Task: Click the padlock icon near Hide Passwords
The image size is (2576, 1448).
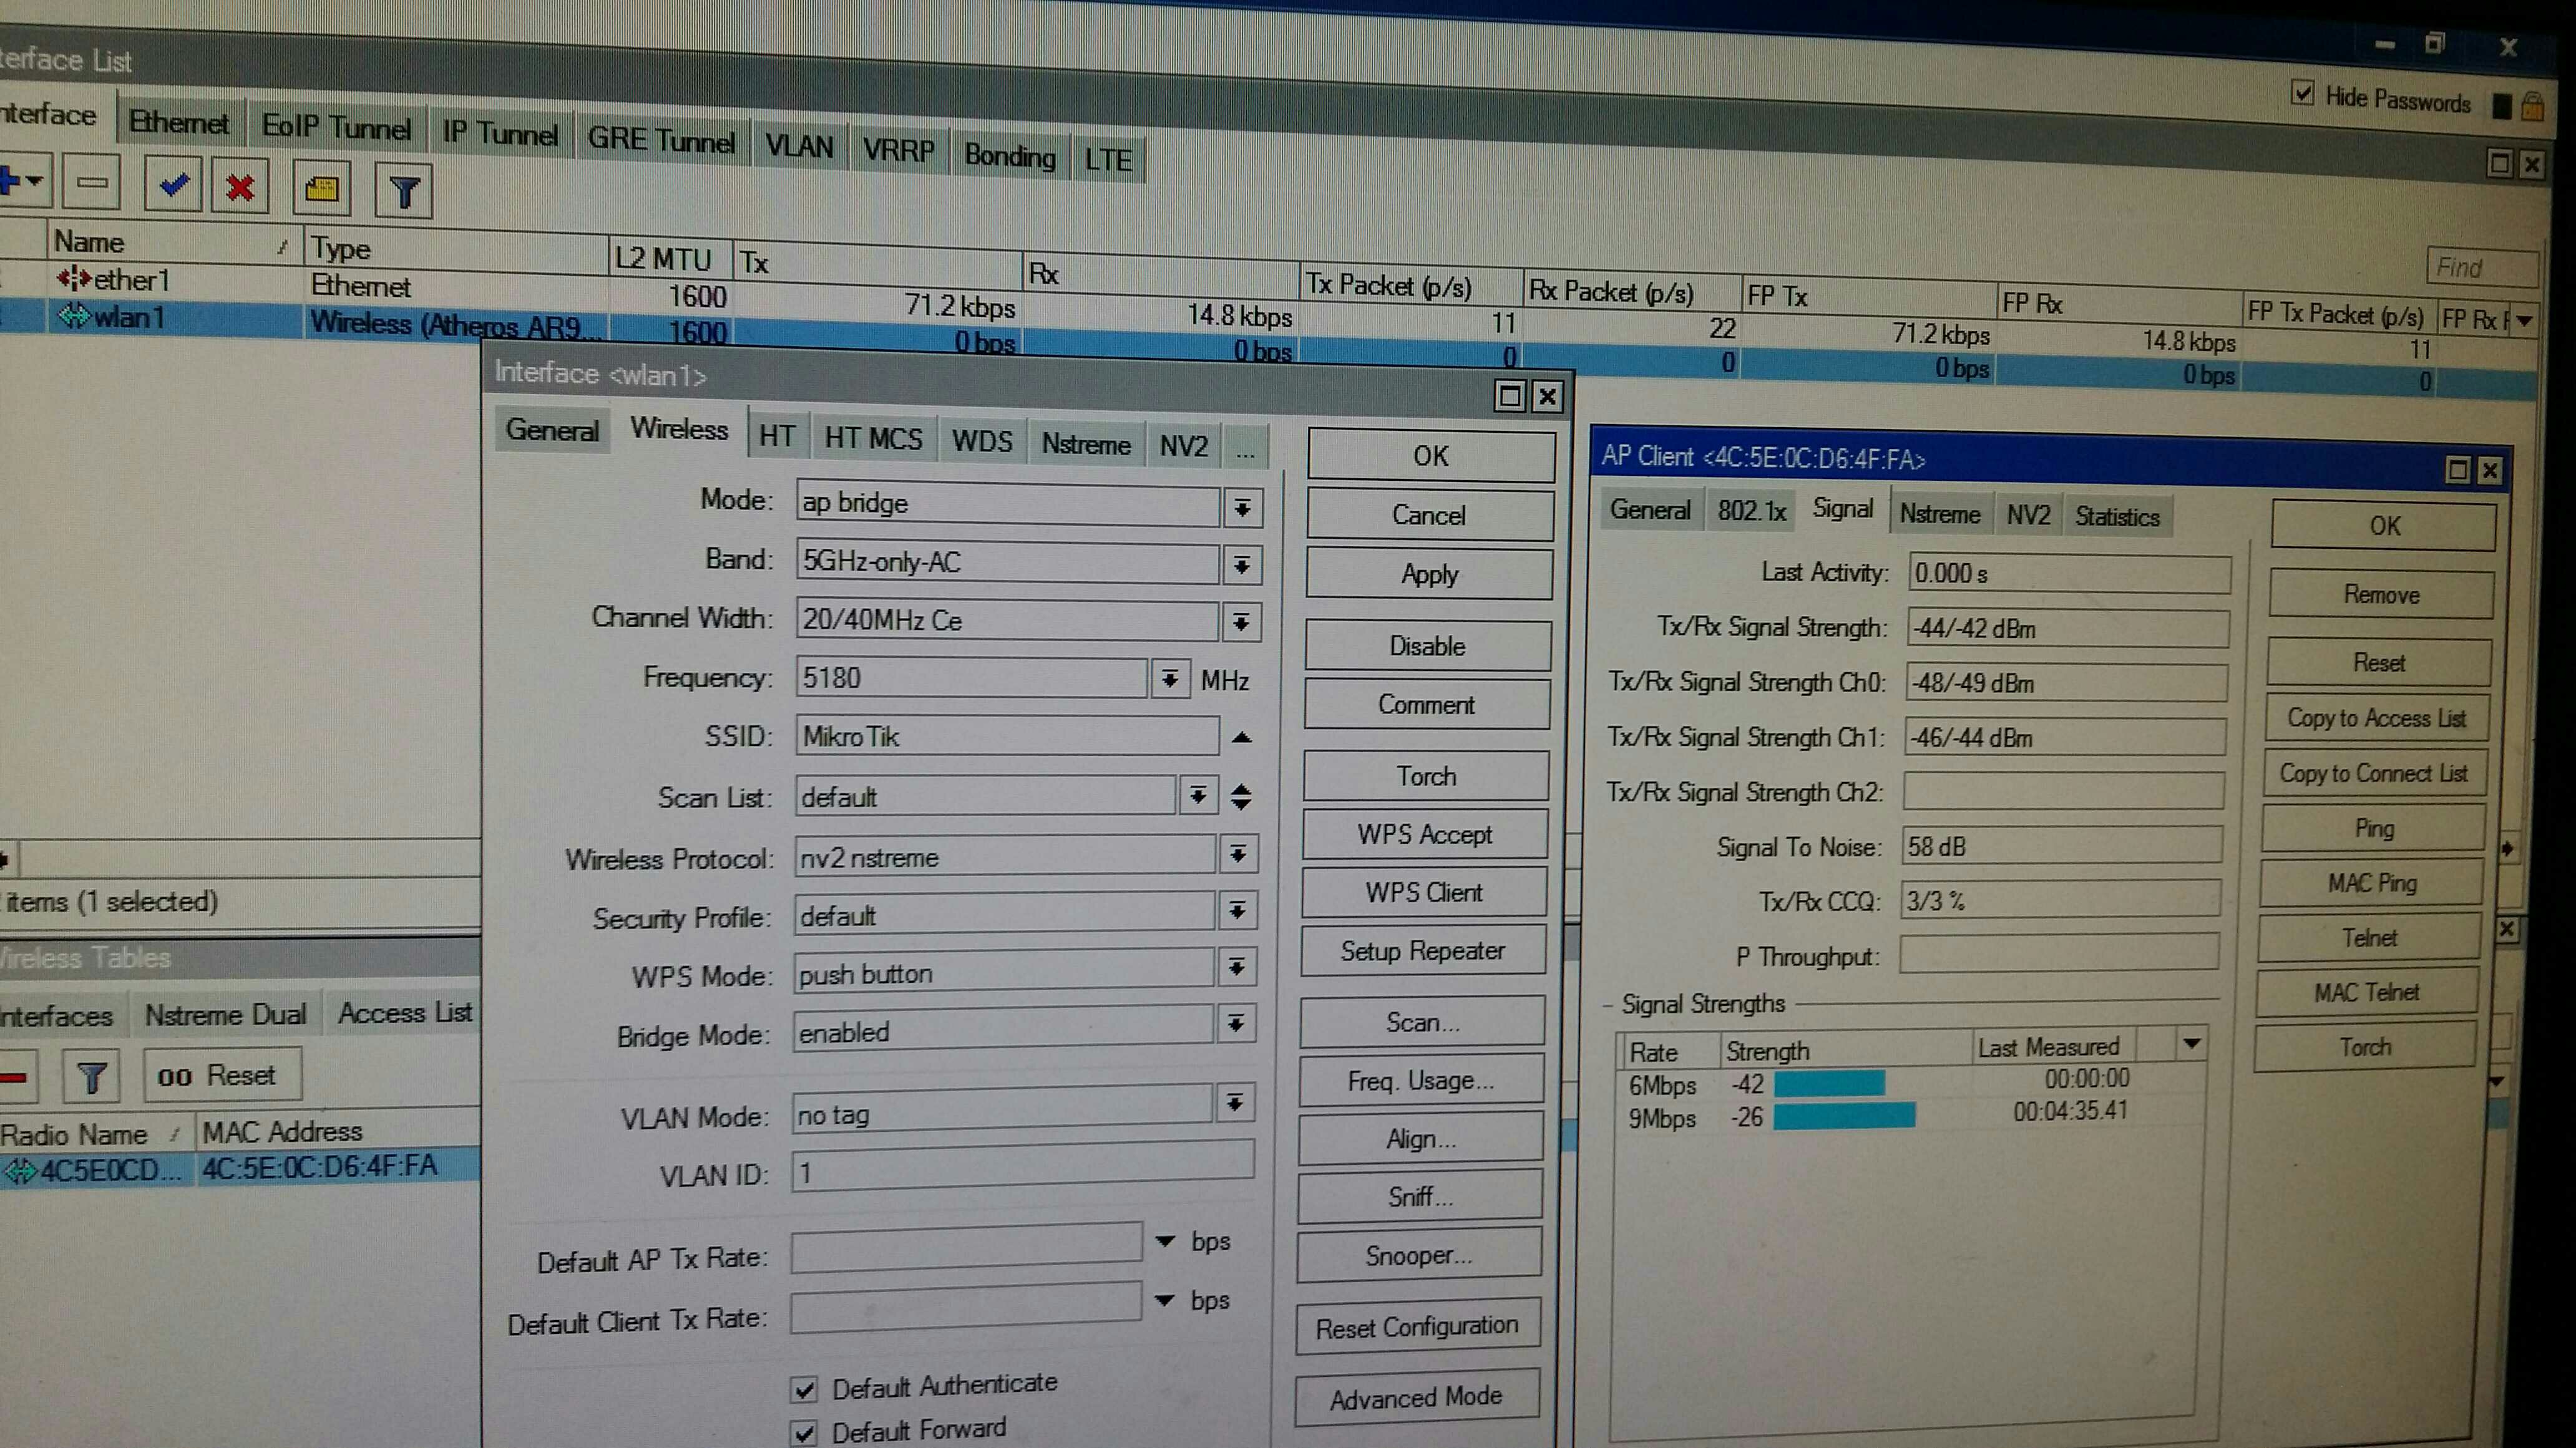Action: coord(2533,106)
